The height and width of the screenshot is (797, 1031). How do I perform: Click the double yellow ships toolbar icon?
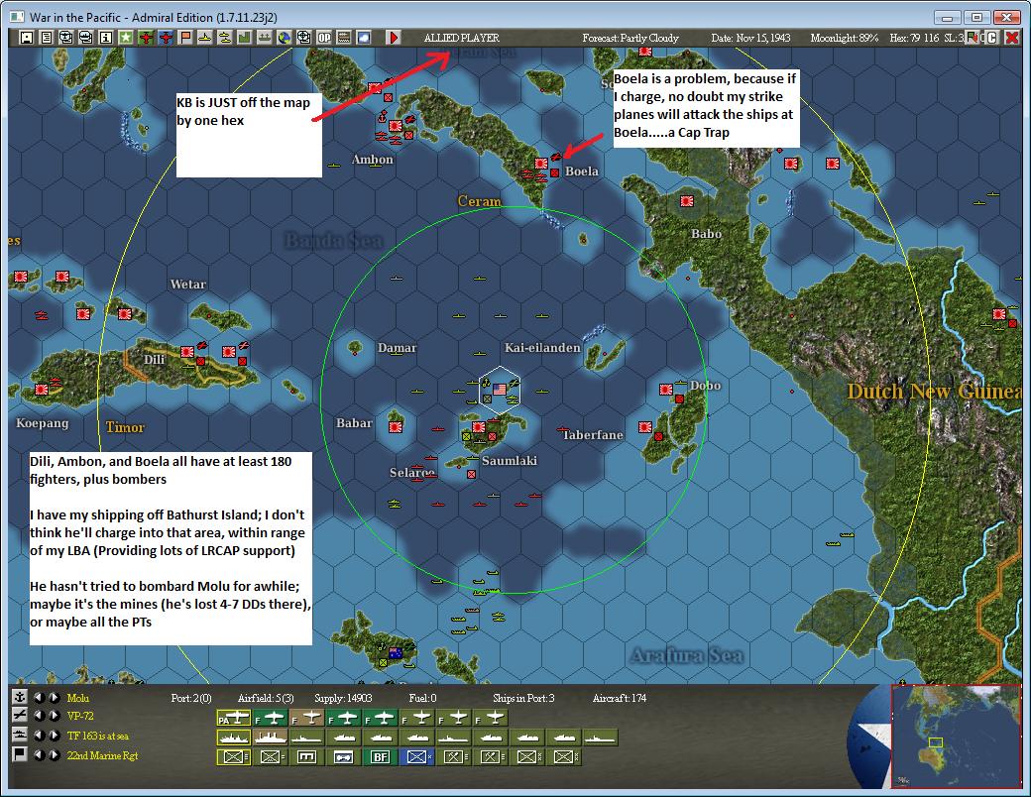point(225,38)
